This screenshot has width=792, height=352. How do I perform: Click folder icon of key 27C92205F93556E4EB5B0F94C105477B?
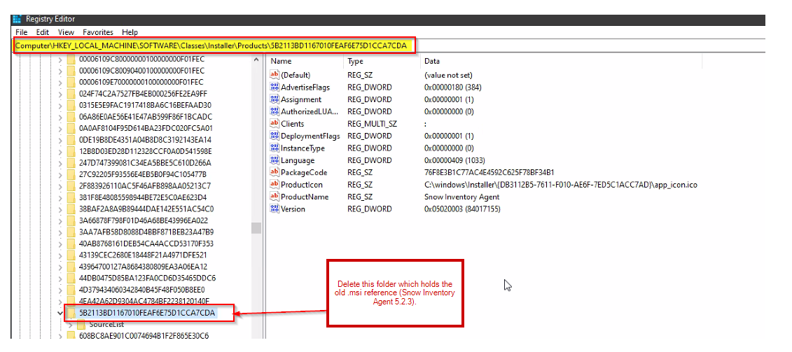click(71, 174)
